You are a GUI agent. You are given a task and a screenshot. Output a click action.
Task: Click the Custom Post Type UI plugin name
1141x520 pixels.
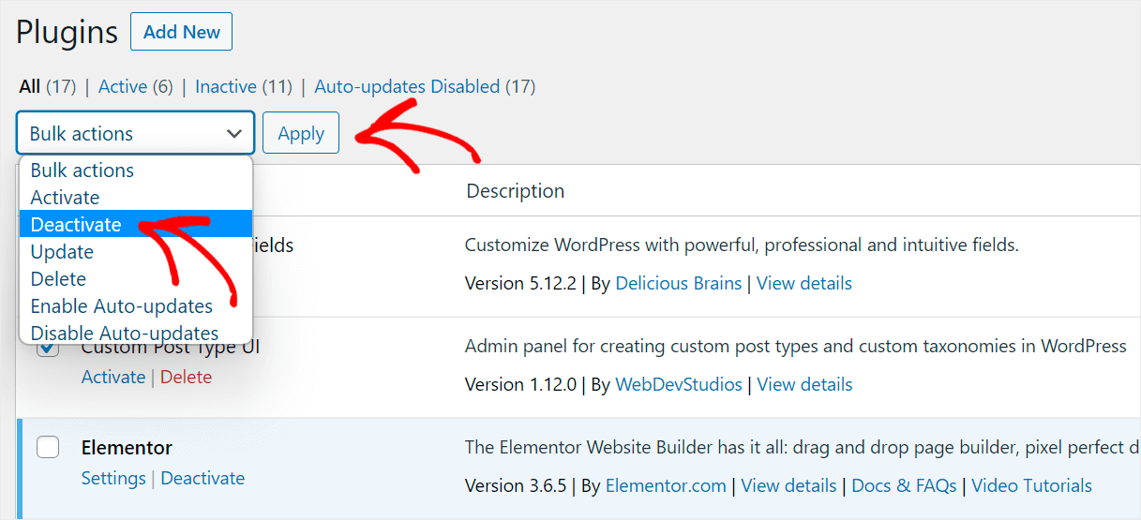click(x=171, y=349)
